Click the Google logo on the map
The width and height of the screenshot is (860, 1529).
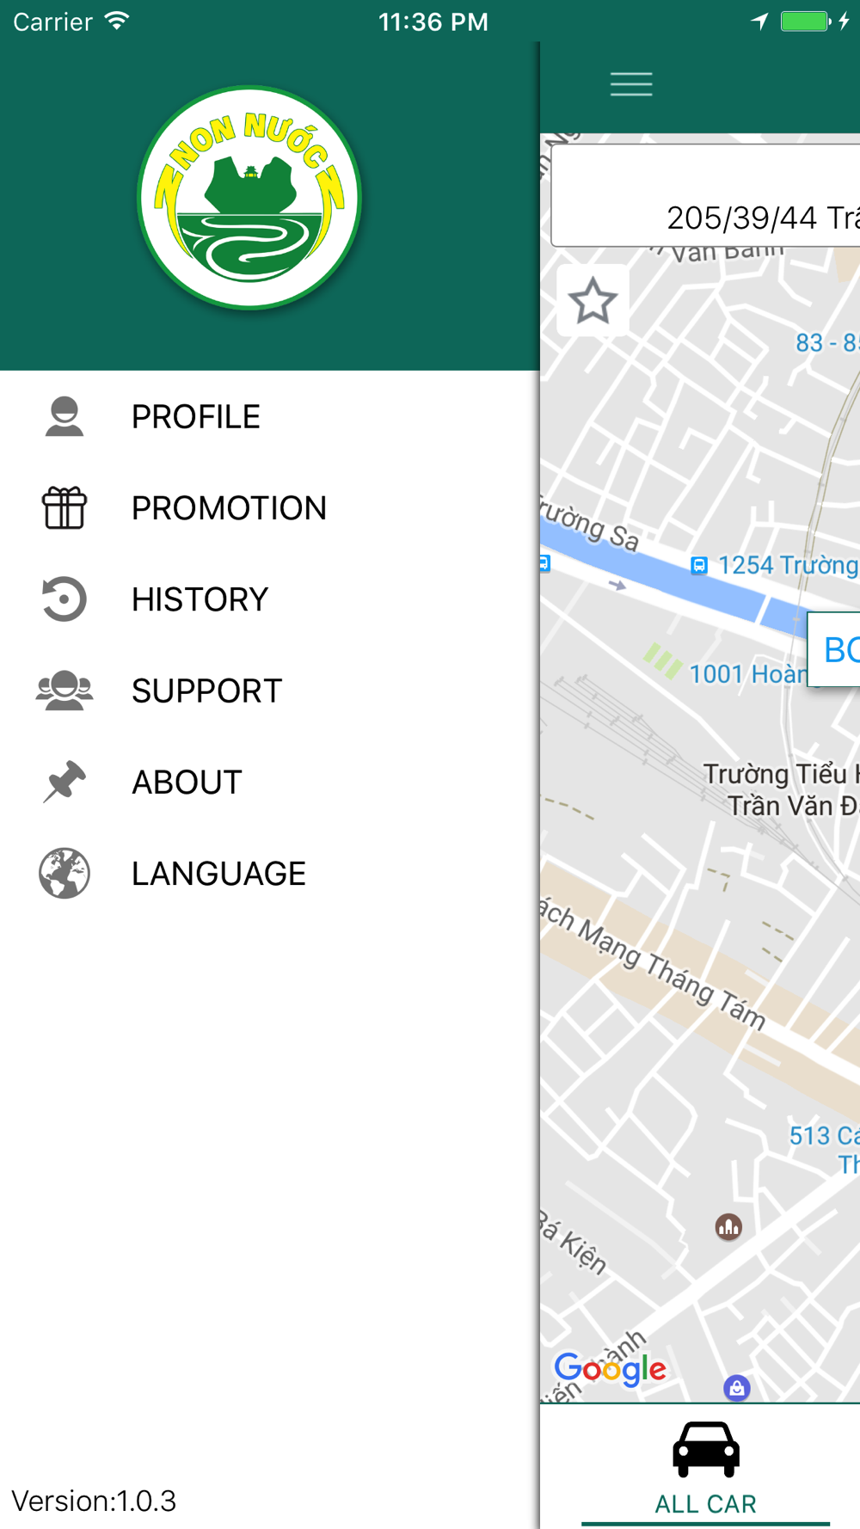(x=610, y=1368)
